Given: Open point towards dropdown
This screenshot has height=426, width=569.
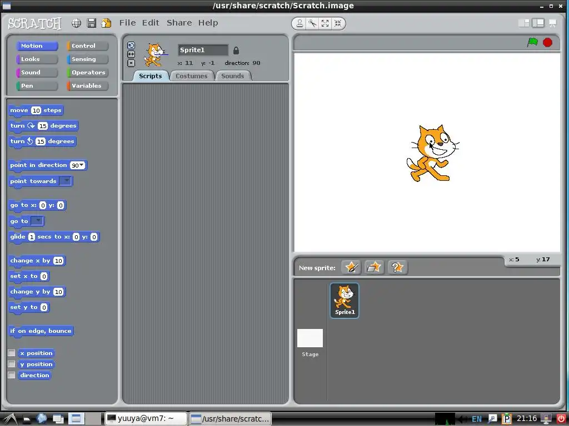Looking at the screenshot, I should click(66, 181).
